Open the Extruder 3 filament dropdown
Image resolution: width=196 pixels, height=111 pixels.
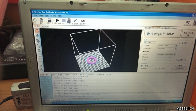(165, 60)
